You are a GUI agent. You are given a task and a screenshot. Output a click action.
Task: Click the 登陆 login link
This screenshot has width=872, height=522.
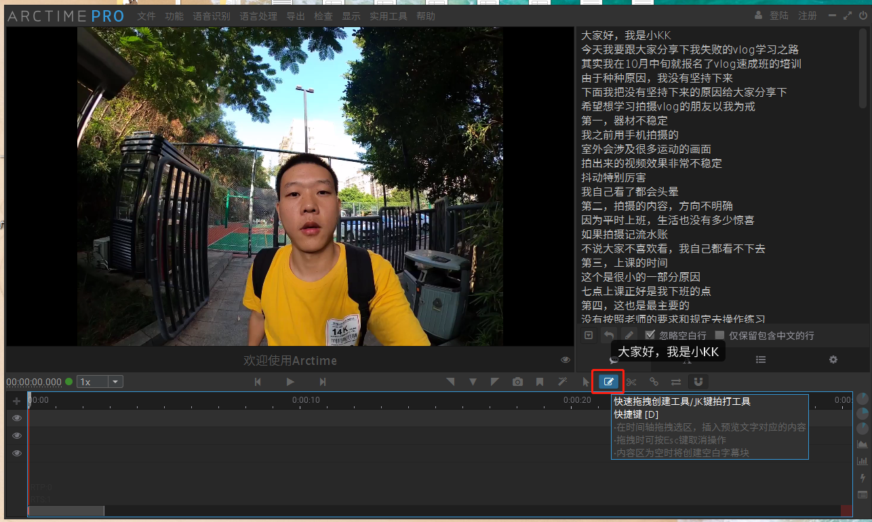pyautogui.click(x=780, y=15)
